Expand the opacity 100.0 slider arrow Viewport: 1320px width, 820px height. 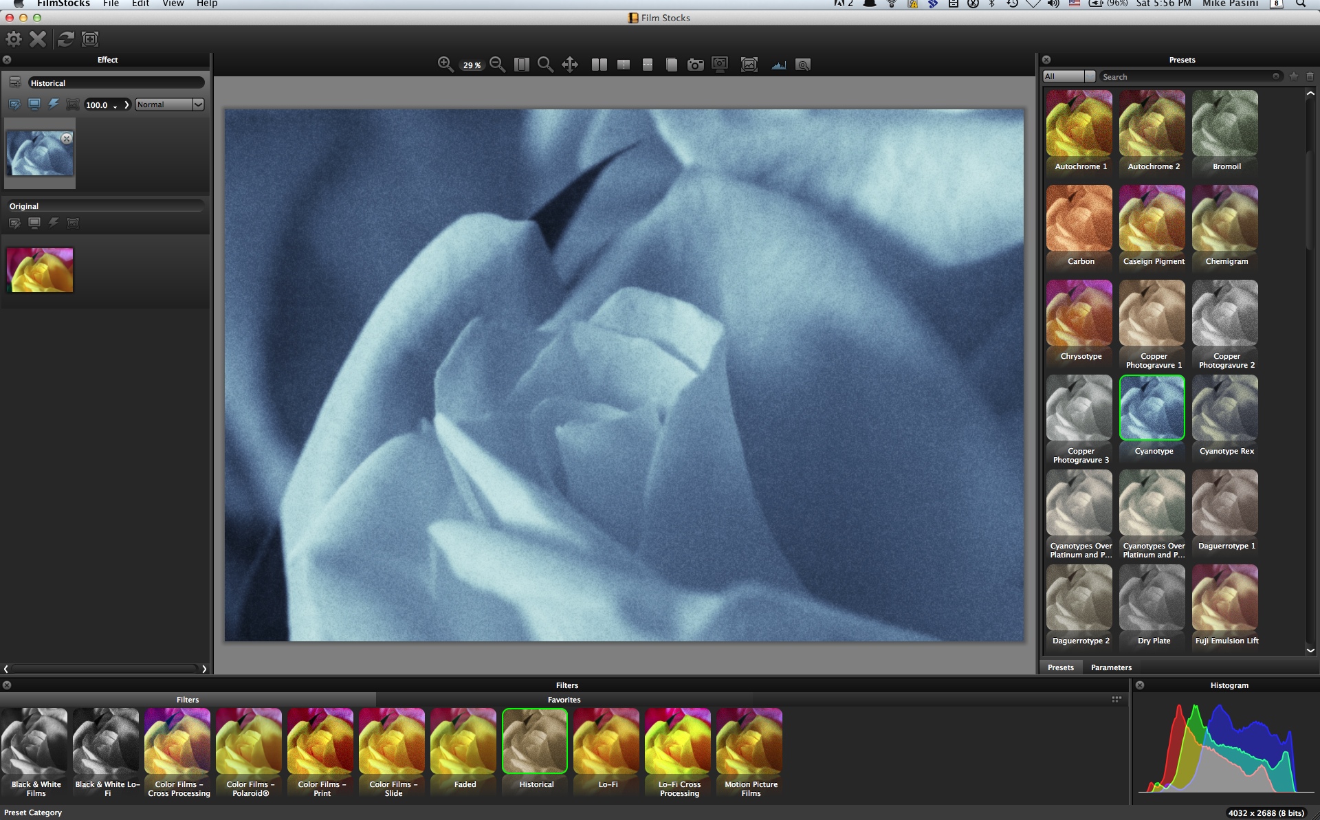click(x=126, y=104)
